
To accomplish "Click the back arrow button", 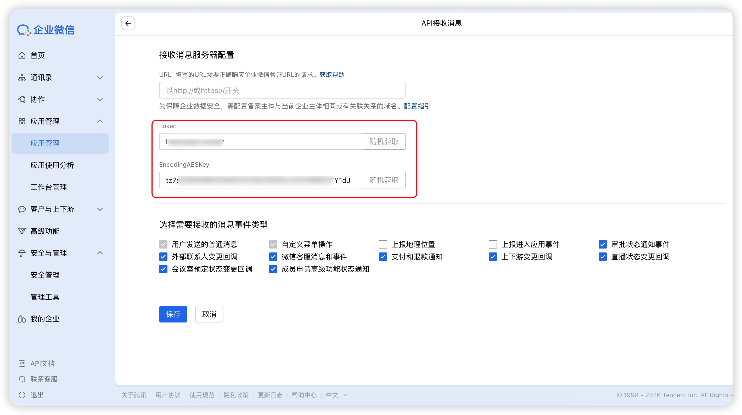I will coord(128,23).
